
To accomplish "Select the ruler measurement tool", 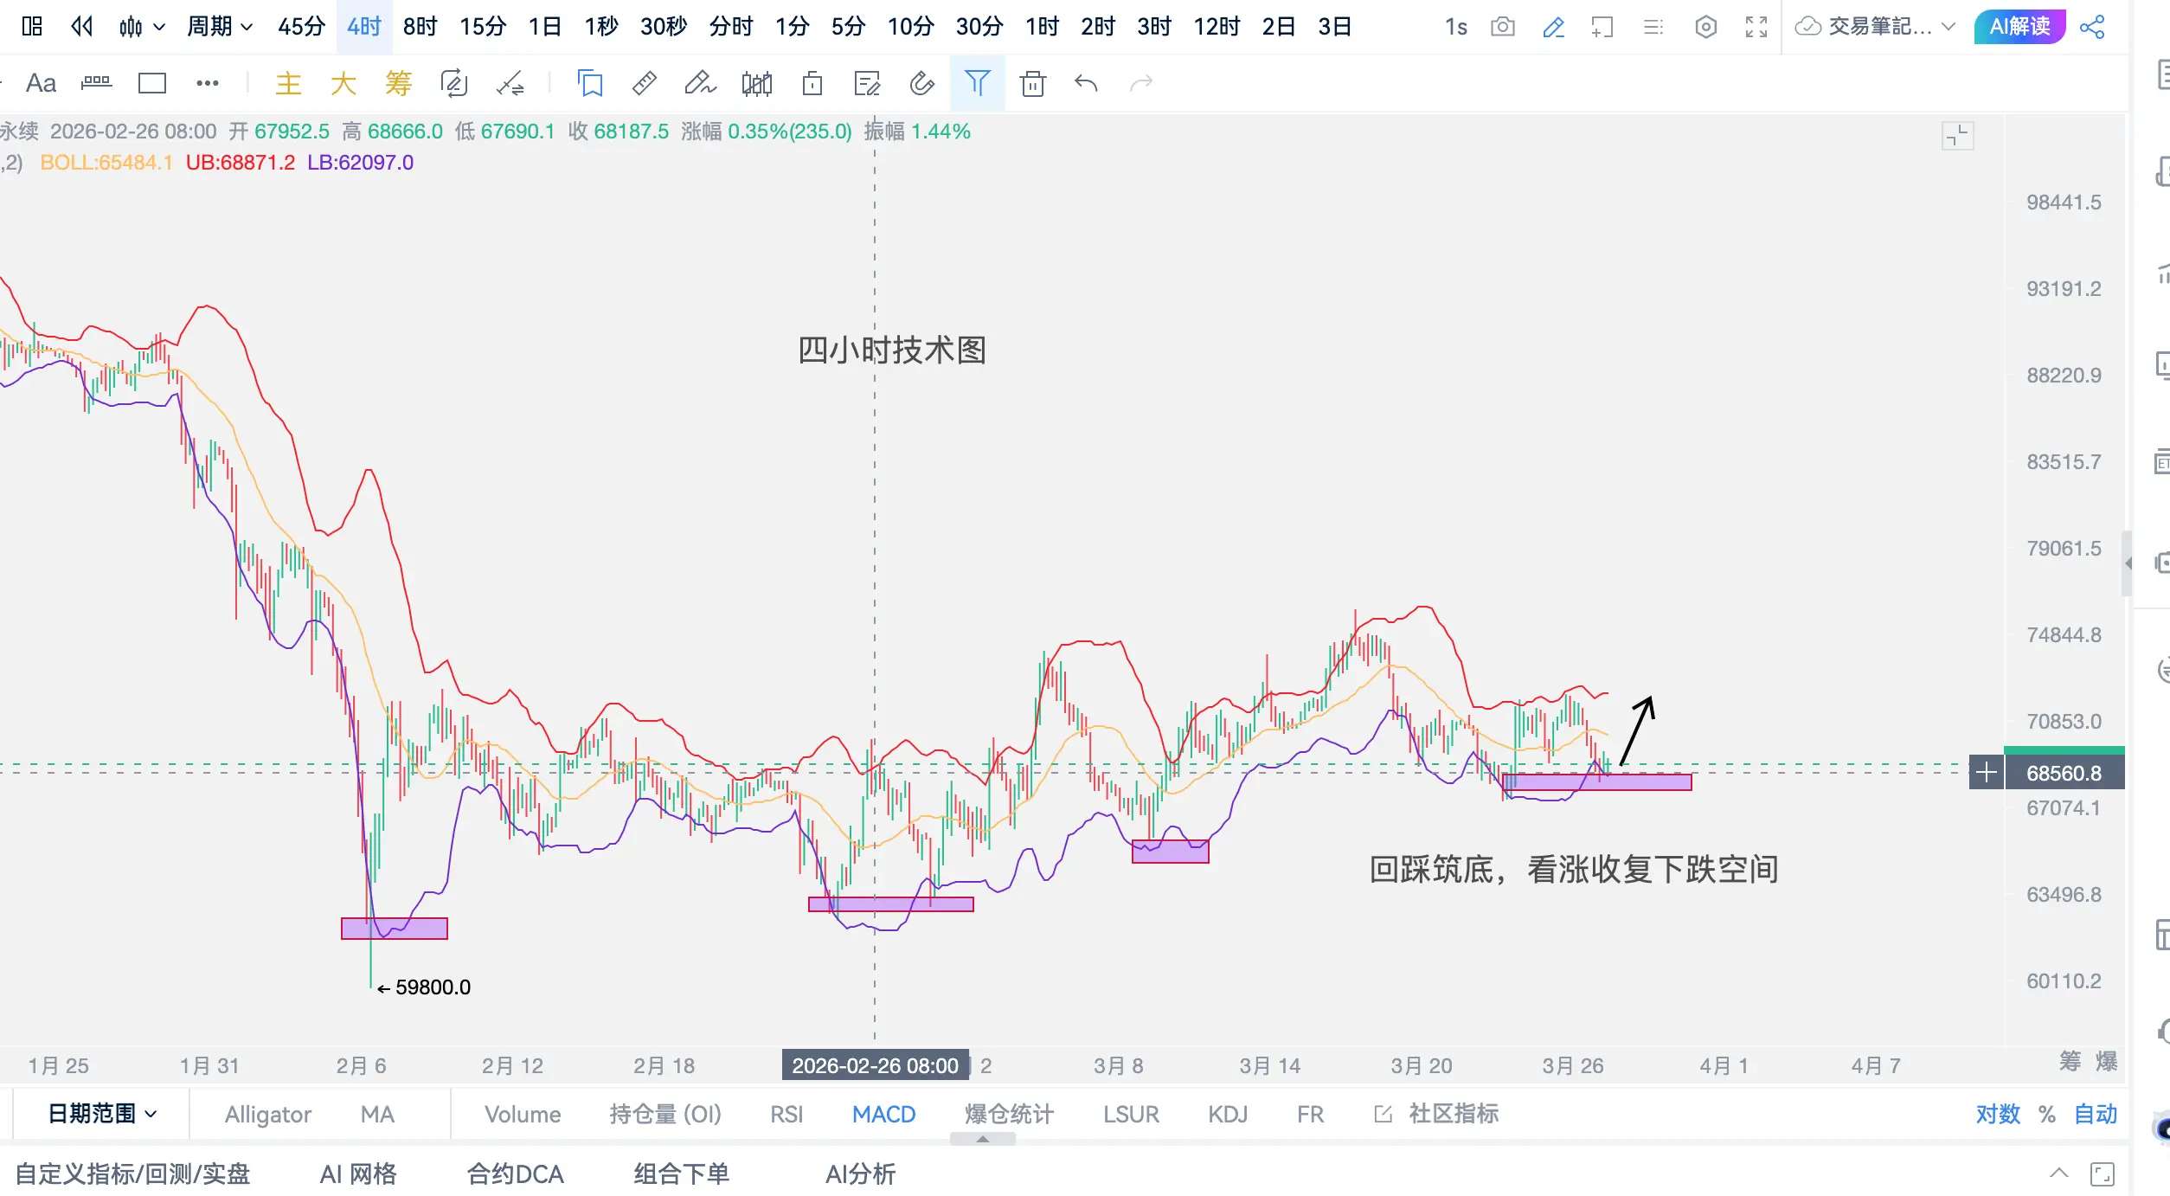I will [645, 83].
